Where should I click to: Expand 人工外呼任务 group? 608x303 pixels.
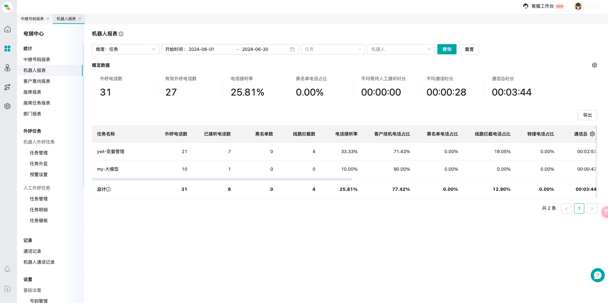[x=37, y=188]
